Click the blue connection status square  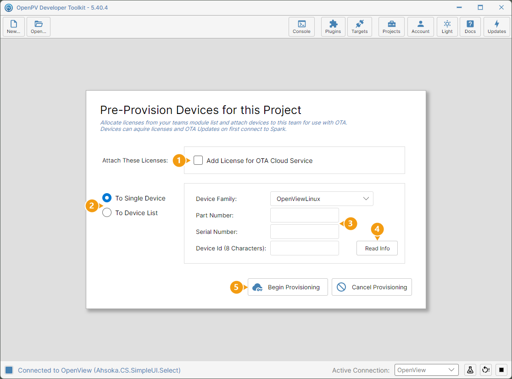[x=9, y=370]
